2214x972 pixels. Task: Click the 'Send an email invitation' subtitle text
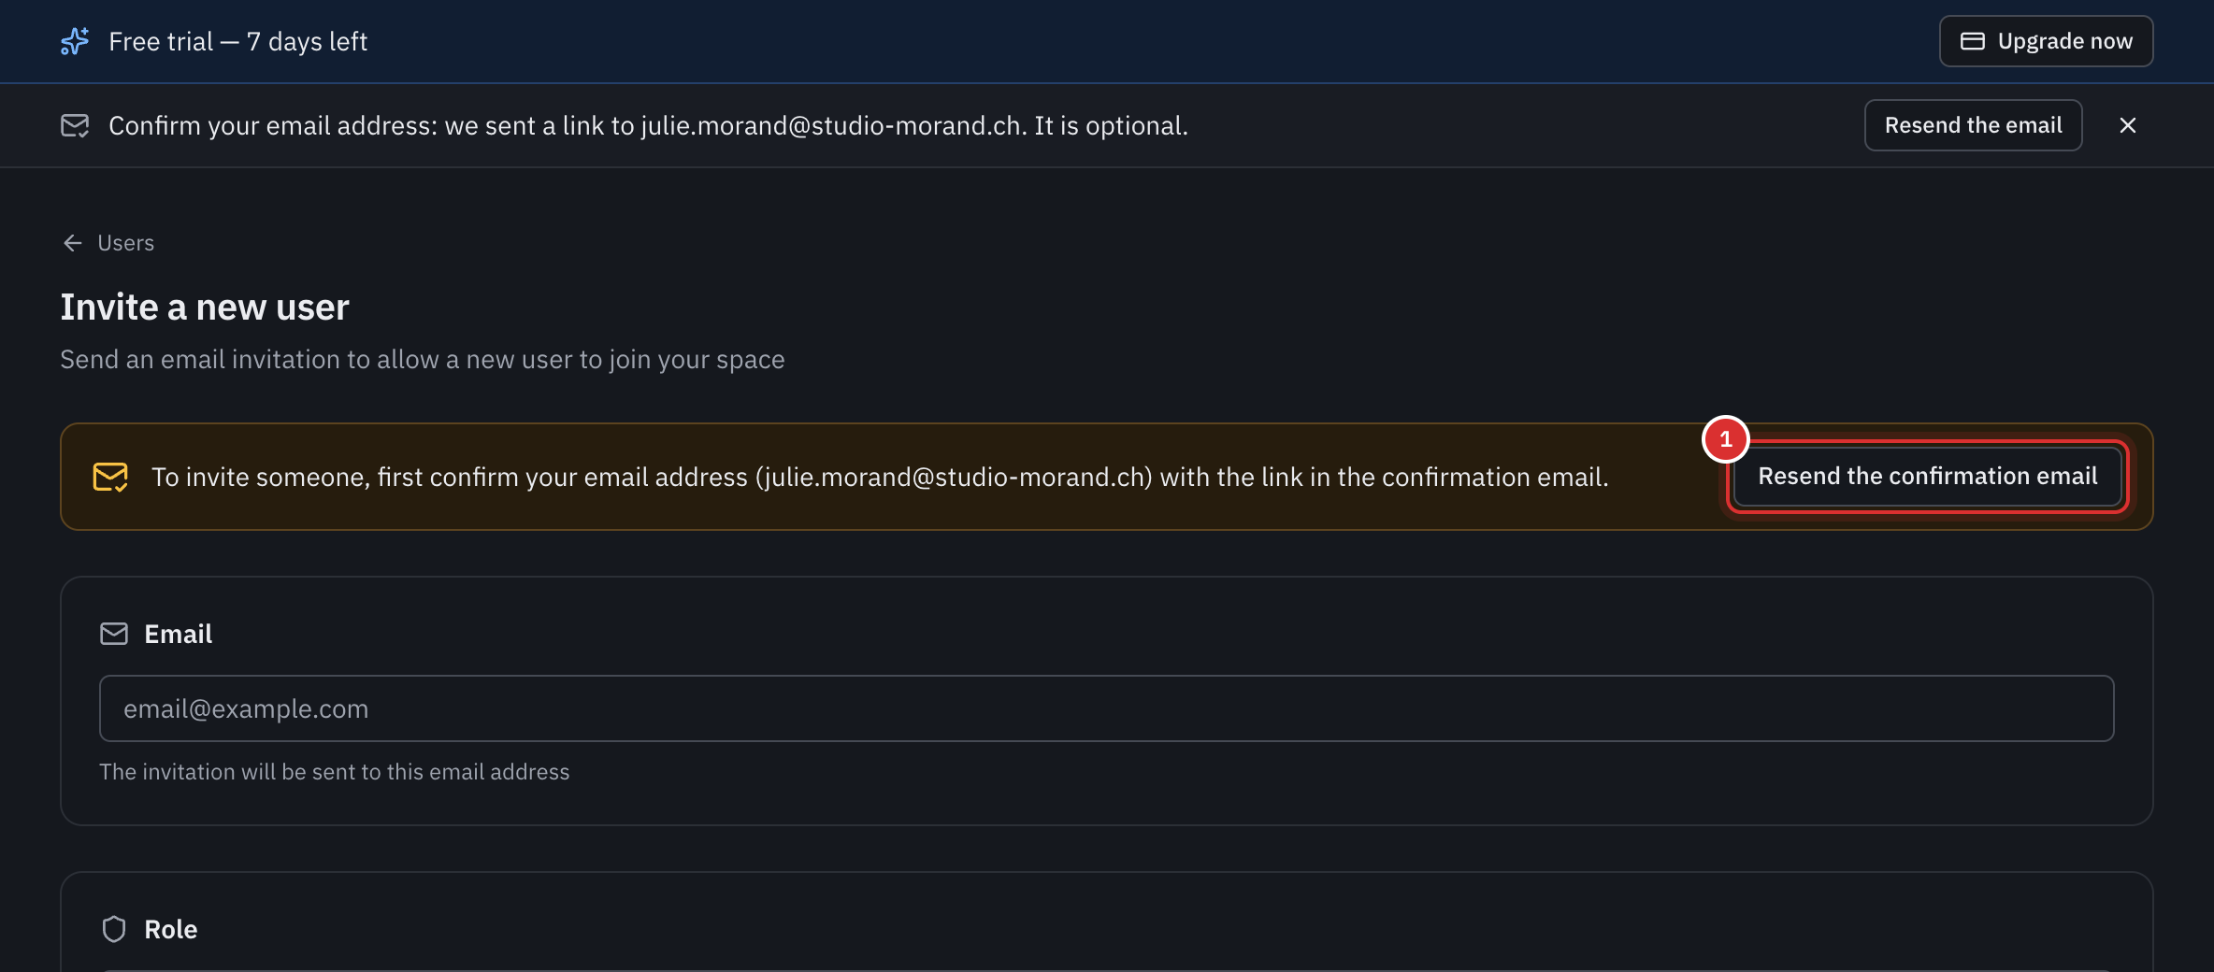(x=422, y=359)
